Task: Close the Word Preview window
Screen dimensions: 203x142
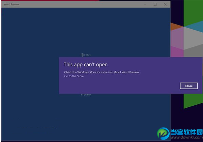Action: 165,4
